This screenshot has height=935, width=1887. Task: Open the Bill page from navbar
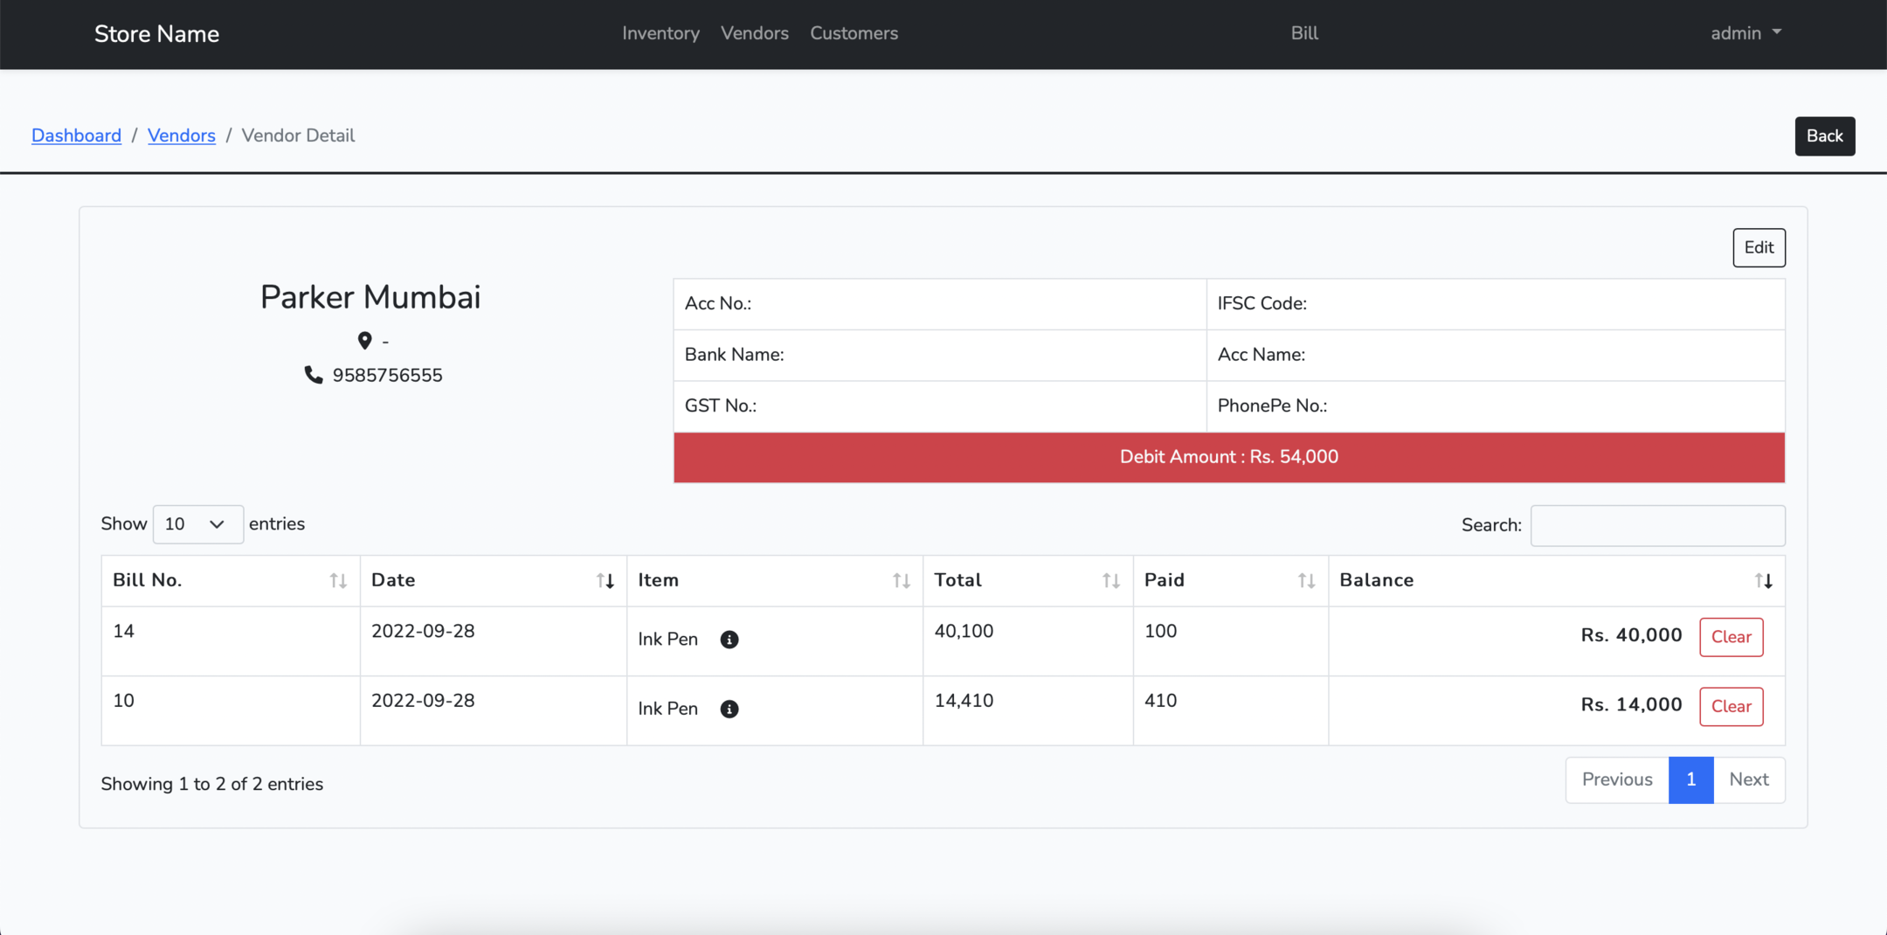1304,33
